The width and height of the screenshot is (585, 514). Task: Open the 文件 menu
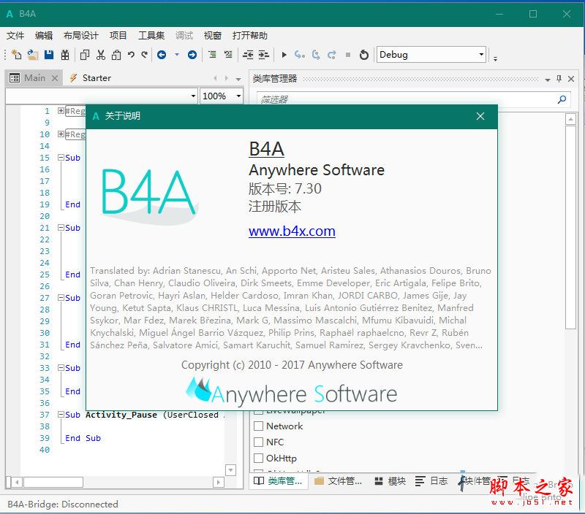(15, 35)
